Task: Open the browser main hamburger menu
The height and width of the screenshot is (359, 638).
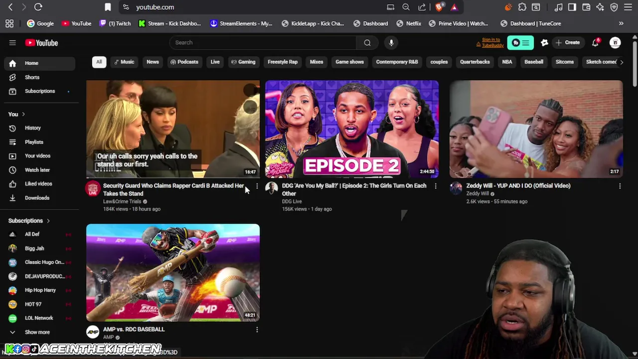Action: (x=628, y=7)
